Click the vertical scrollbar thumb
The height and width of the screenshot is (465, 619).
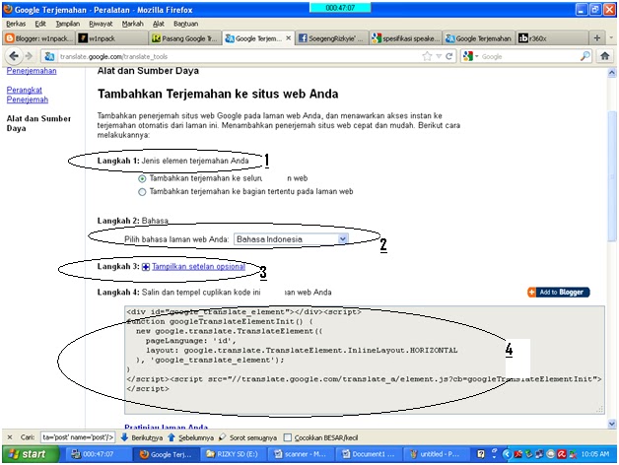(611, 175)
